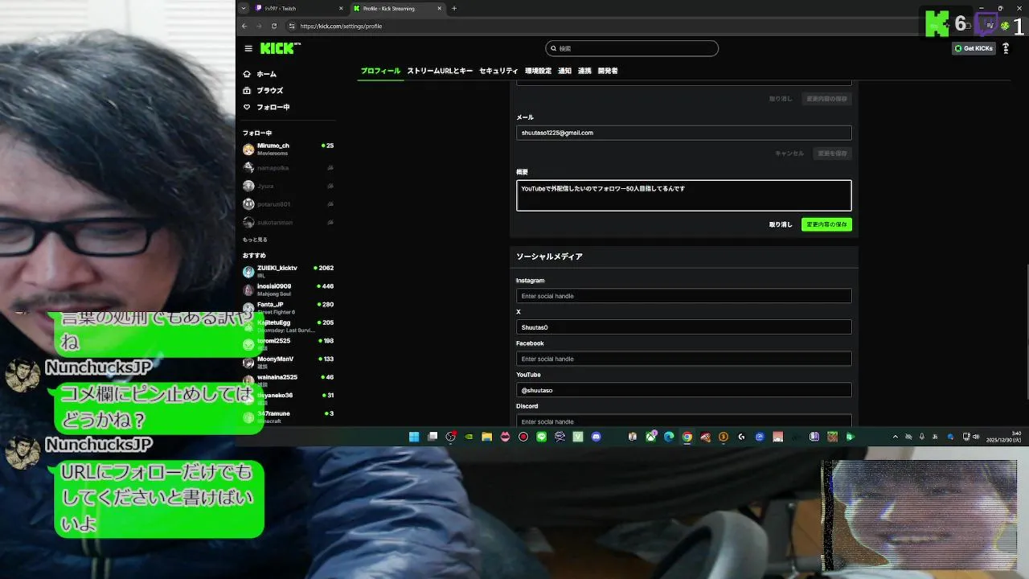Click the ソーシャルメディア section heading
Viewport: 1029px width, 579px height.
click(549, 257)
